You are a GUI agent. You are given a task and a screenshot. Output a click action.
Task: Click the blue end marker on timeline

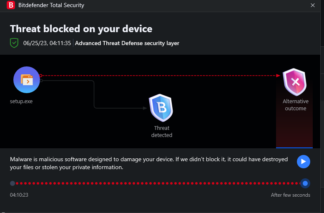(x=306, y=183)
